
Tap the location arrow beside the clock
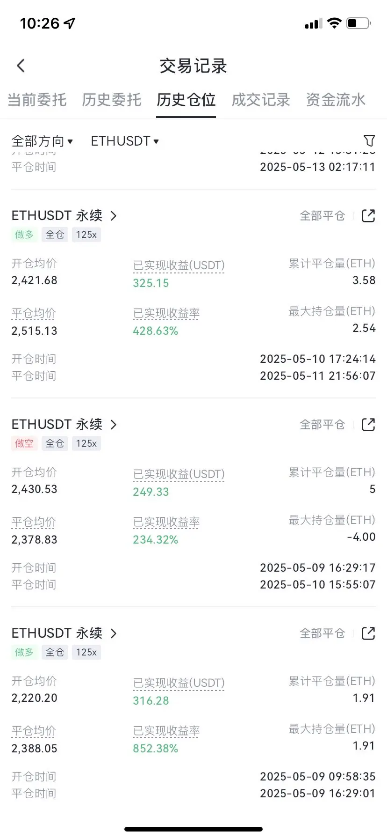pyautogui.click(x=70, y=23)
